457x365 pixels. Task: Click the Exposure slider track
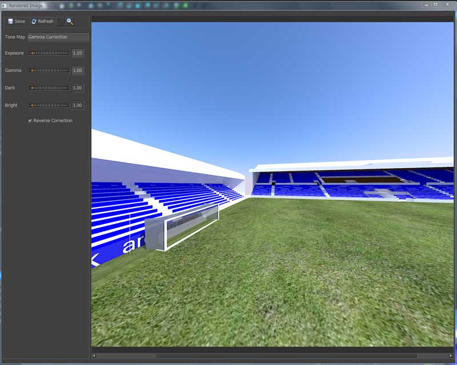[50, 53]
